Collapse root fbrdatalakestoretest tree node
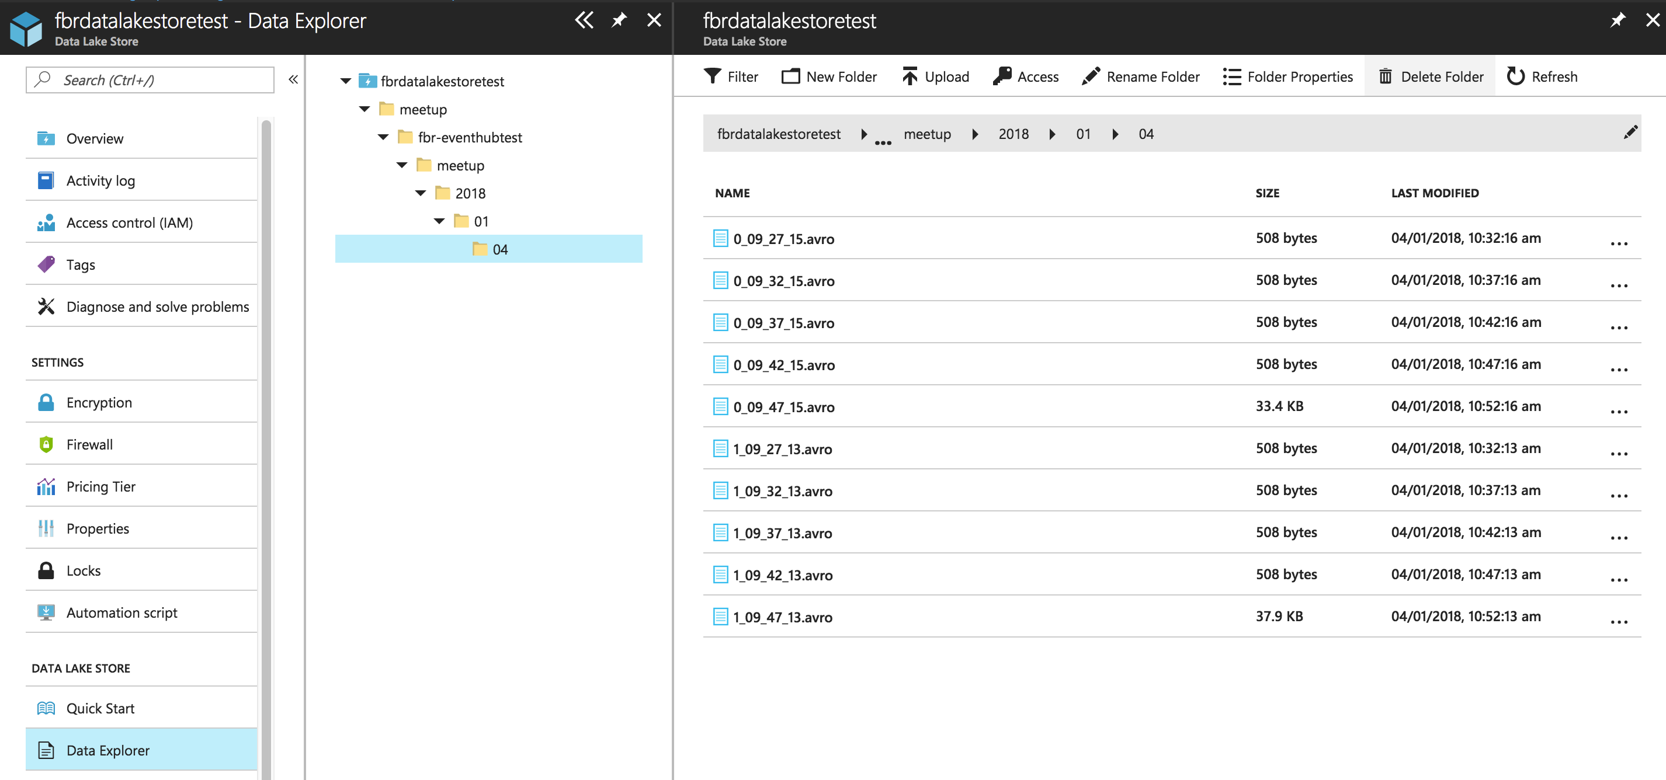Viewport: 1666px width, 780px height. 346,81
